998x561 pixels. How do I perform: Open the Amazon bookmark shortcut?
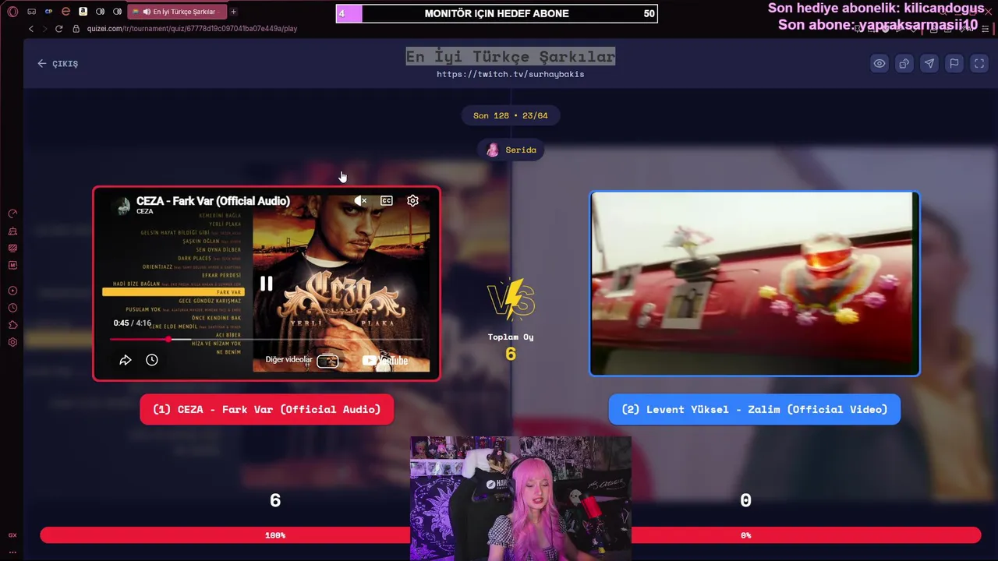coord(83,12)
